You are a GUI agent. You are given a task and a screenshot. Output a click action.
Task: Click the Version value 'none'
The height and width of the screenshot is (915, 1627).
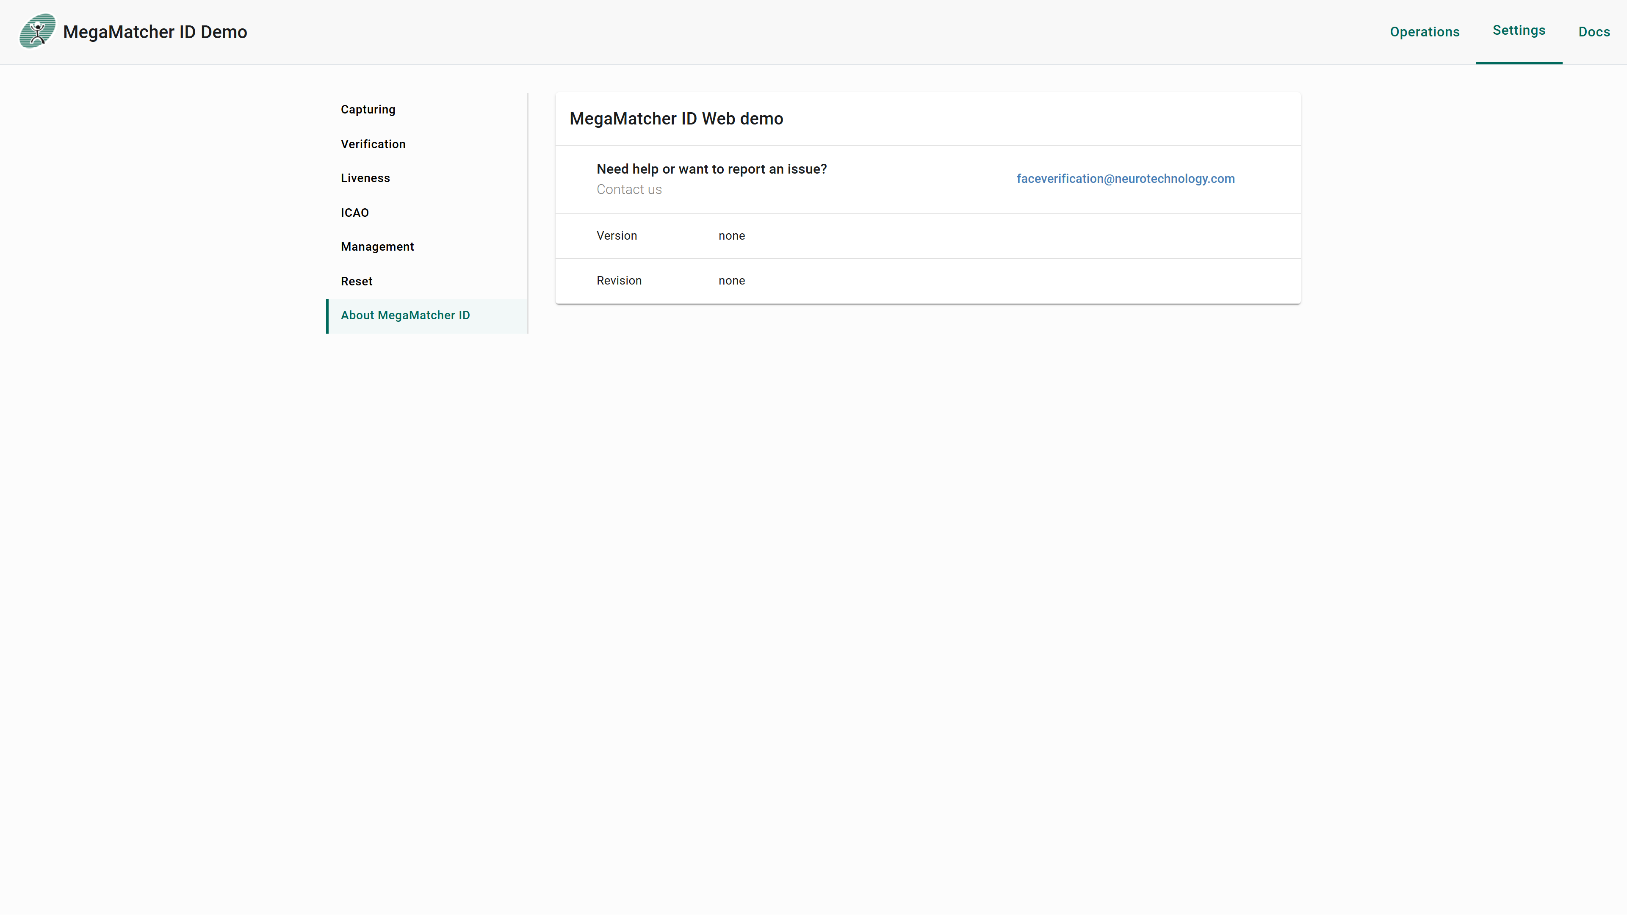(x=731, y=235)
